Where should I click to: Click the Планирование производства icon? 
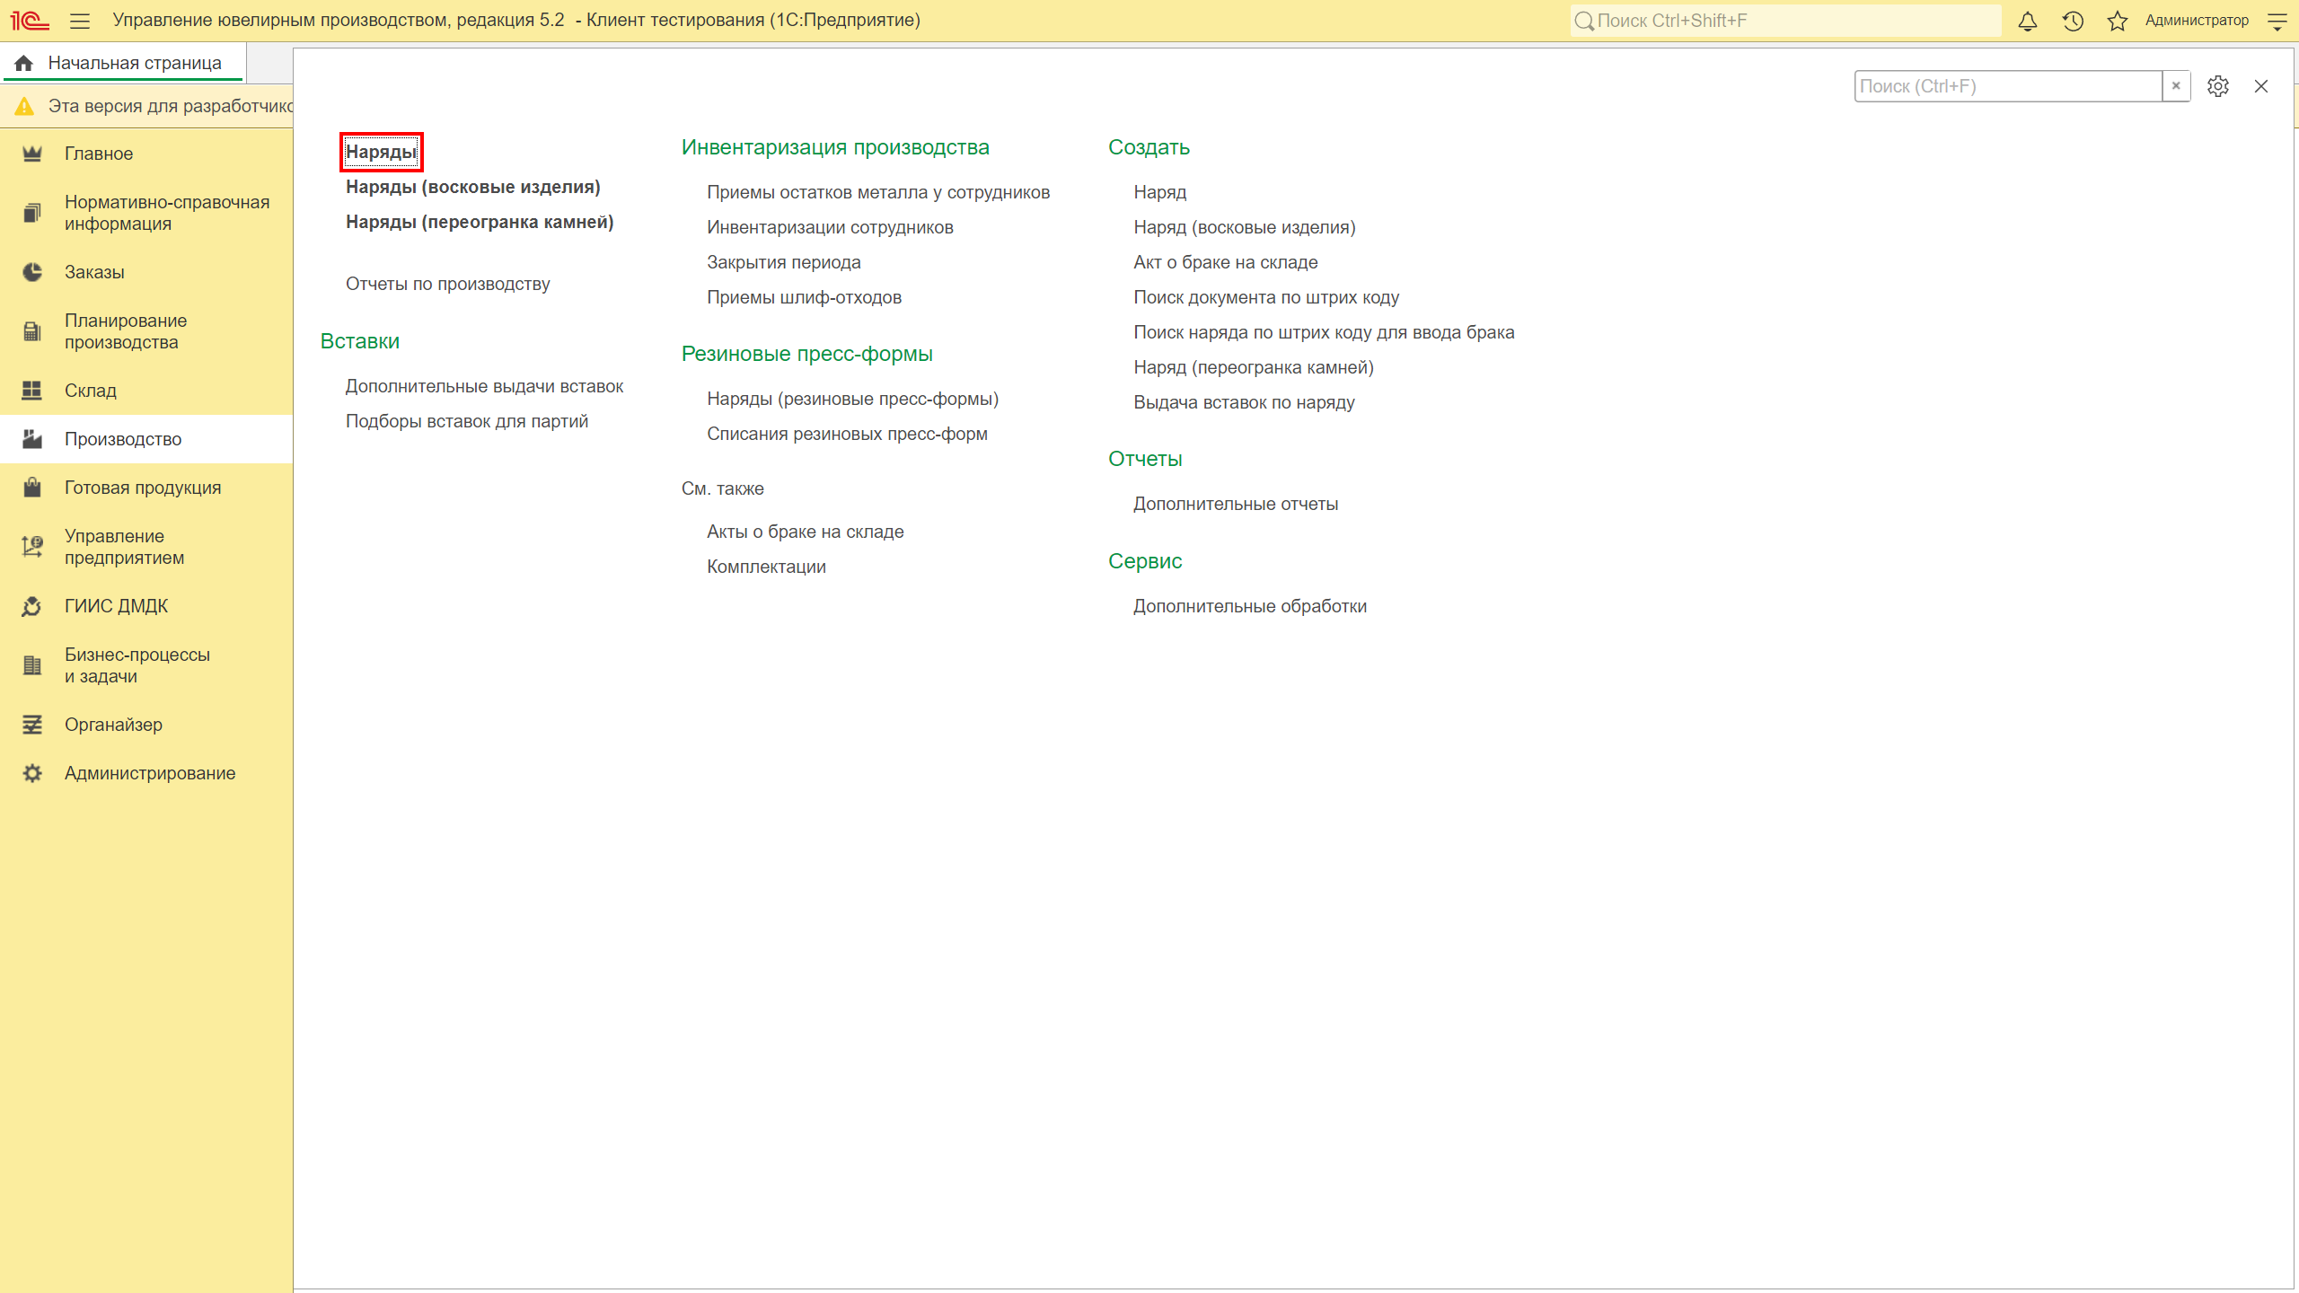point(32,331)
